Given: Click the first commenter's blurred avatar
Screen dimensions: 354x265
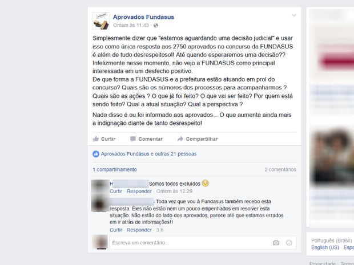Looking at the screenshot, I should [100, 186].
